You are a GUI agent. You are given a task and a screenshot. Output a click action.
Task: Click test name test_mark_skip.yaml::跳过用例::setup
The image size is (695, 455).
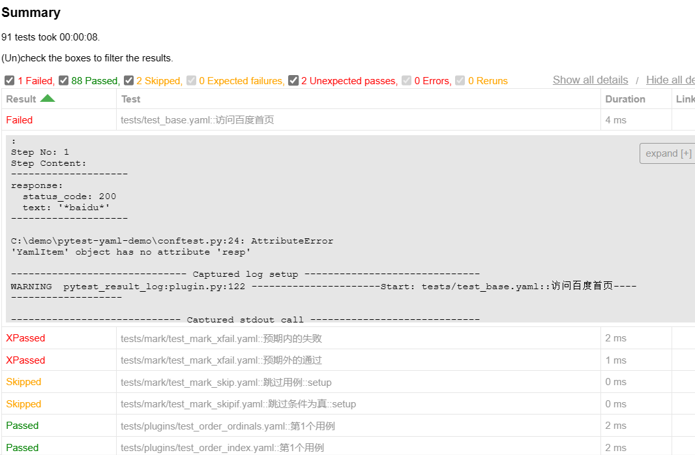pos(226,382)
